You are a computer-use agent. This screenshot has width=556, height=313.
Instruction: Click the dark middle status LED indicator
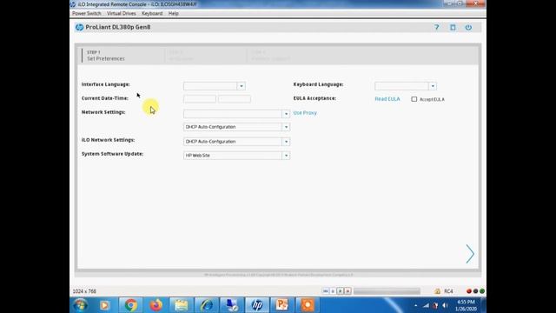[475, 291]
